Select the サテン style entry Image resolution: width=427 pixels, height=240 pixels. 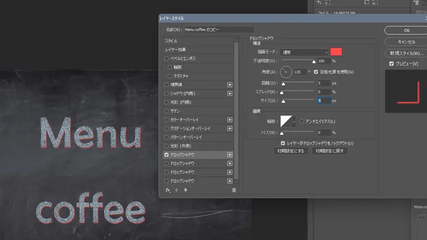175,111
